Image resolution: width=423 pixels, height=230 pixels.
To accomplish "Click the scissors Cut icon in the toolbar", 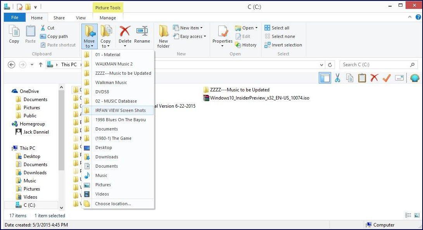I will click(338, 78).
